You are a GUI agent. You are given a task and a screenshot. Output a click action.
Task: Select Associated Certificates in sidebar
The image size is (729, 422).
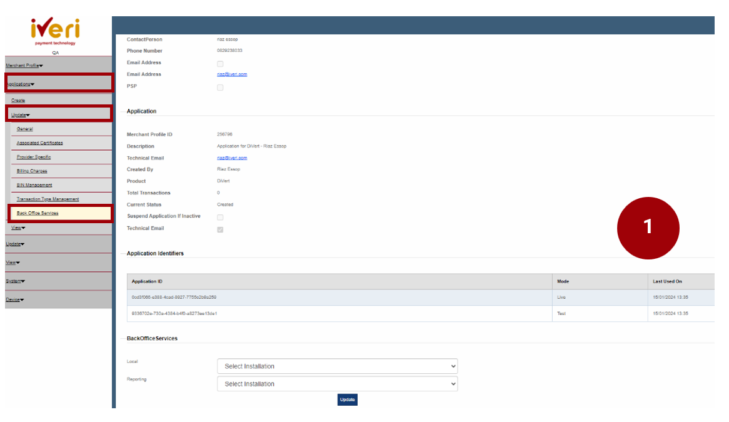point(39,143)
